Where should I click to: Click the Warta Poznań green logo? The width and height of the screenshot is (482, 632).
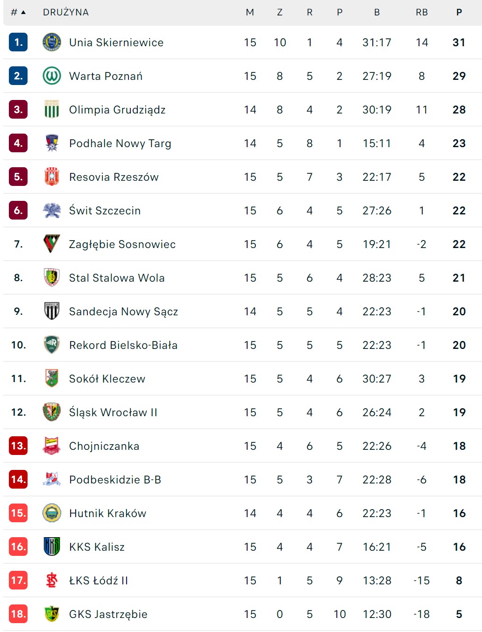[52, 76]
